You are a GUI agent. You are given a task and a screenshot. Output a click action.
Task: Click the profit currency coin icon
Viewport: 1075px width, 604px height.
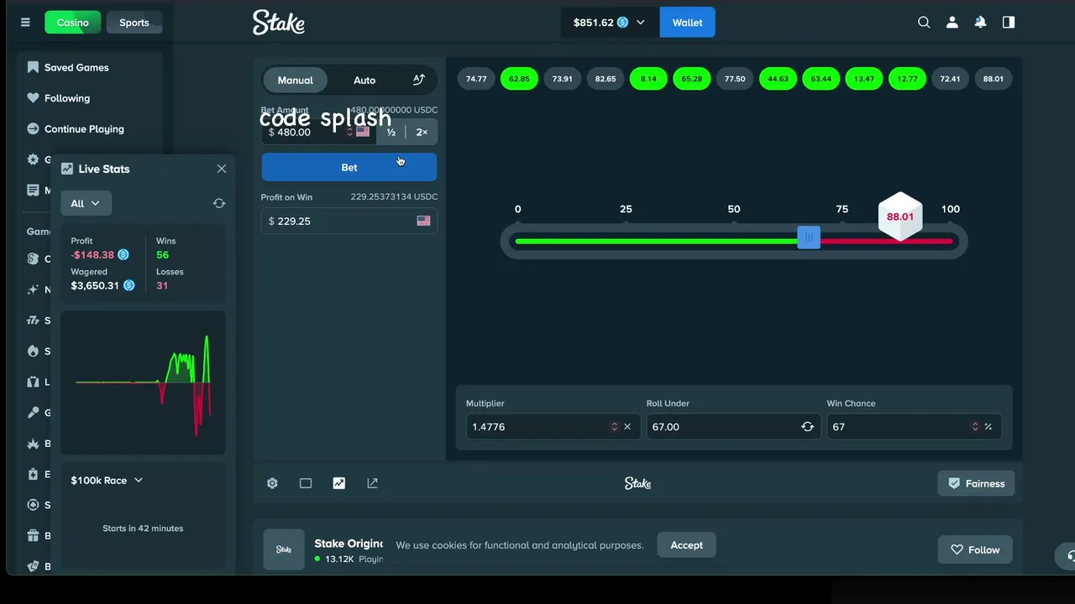123,255
